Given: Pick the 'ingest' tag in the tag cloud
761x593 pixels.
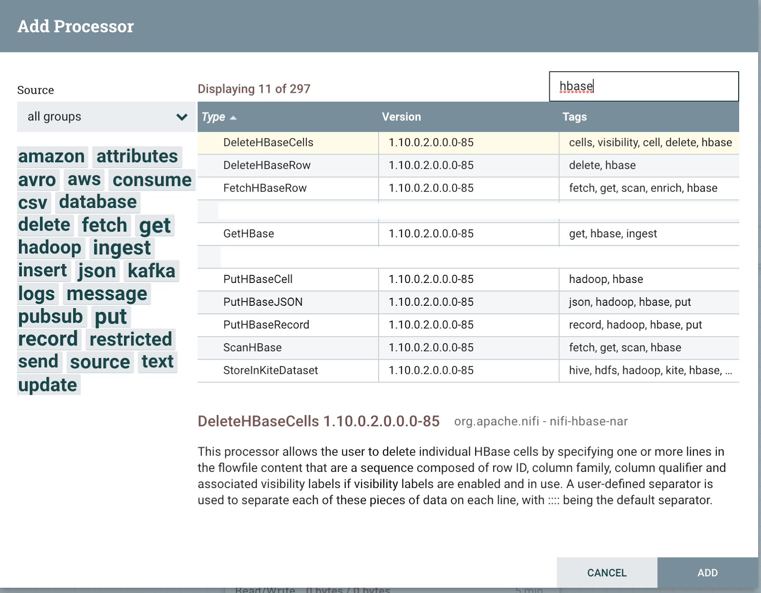Looking at the screenshot, I should [x=122, y=248].
